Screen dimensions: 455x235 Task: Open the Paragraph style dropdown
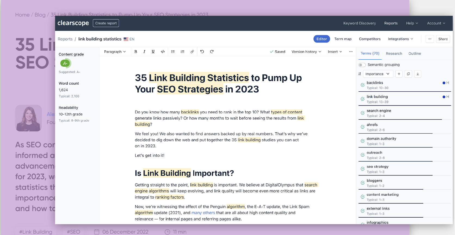(115, 52)
